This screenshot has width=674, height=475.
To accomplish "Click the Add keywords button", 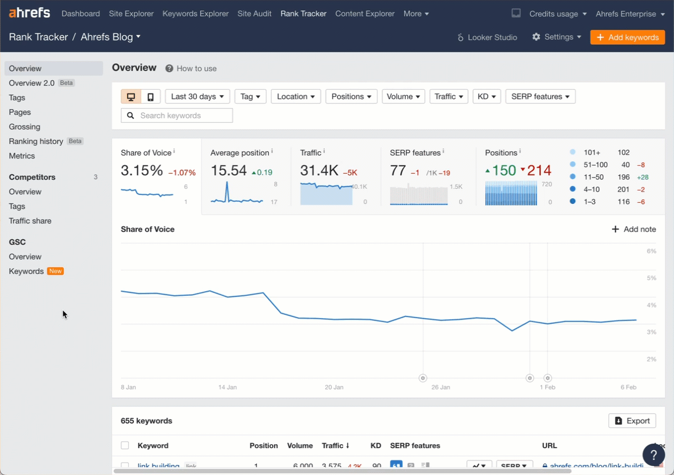I will [x=627, y=37].
